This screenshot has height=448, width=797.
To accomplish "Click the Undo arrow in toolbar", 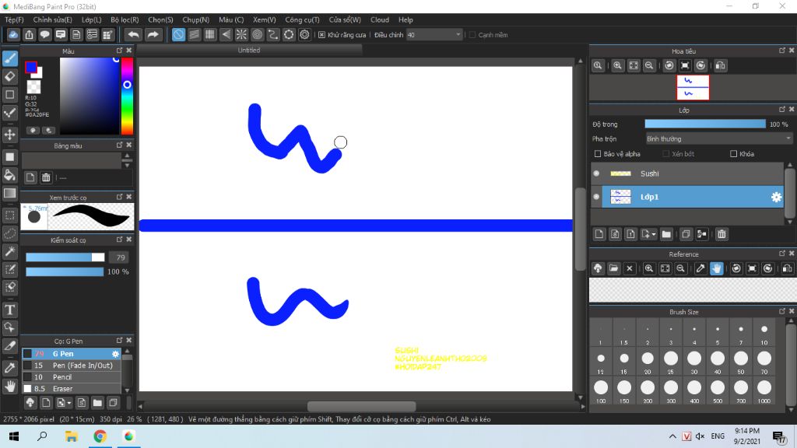I will (x=134, y=34).
